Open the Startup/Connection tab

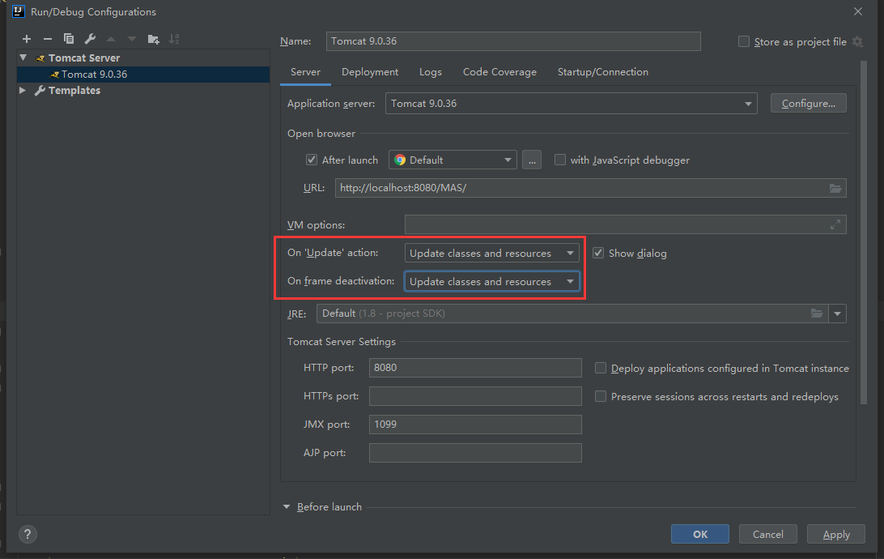coord(602,72)
